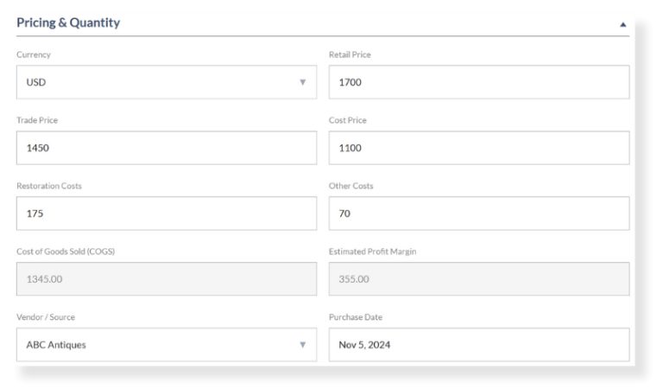
Task: Click the "Estimated Profit Margin" label
Action: coord(373,252)
